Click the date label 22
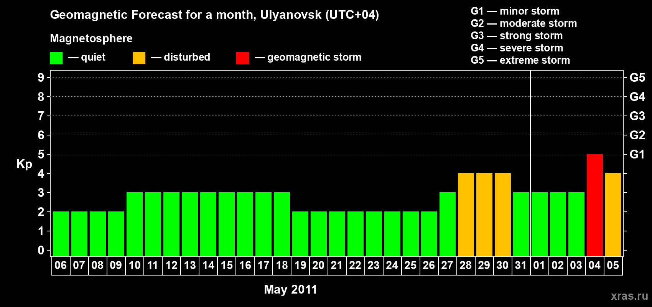This screenshot has width=652, height=307. tap(355, 265)
